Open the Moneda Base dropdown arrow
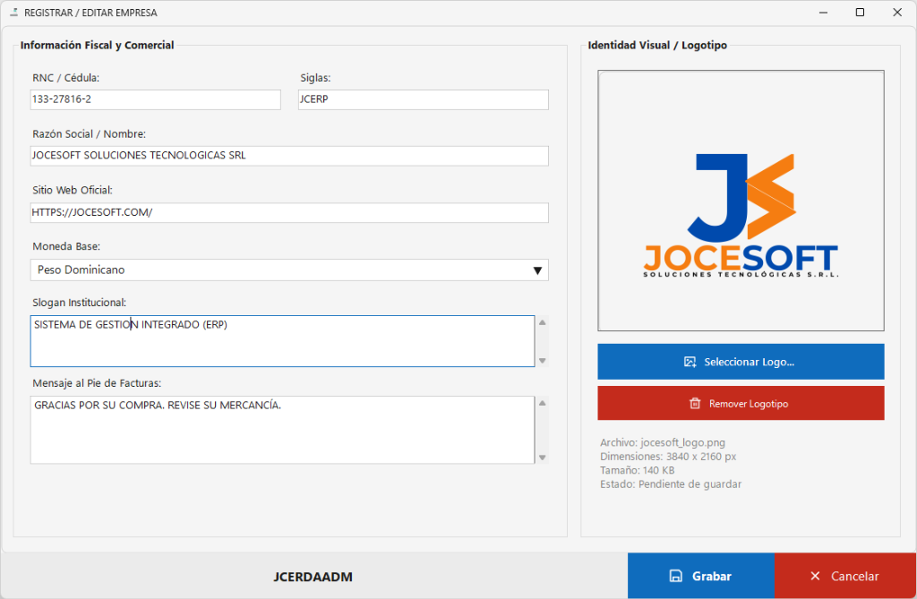Viewport: 917px width, 599px height. [x=537, y=270]
